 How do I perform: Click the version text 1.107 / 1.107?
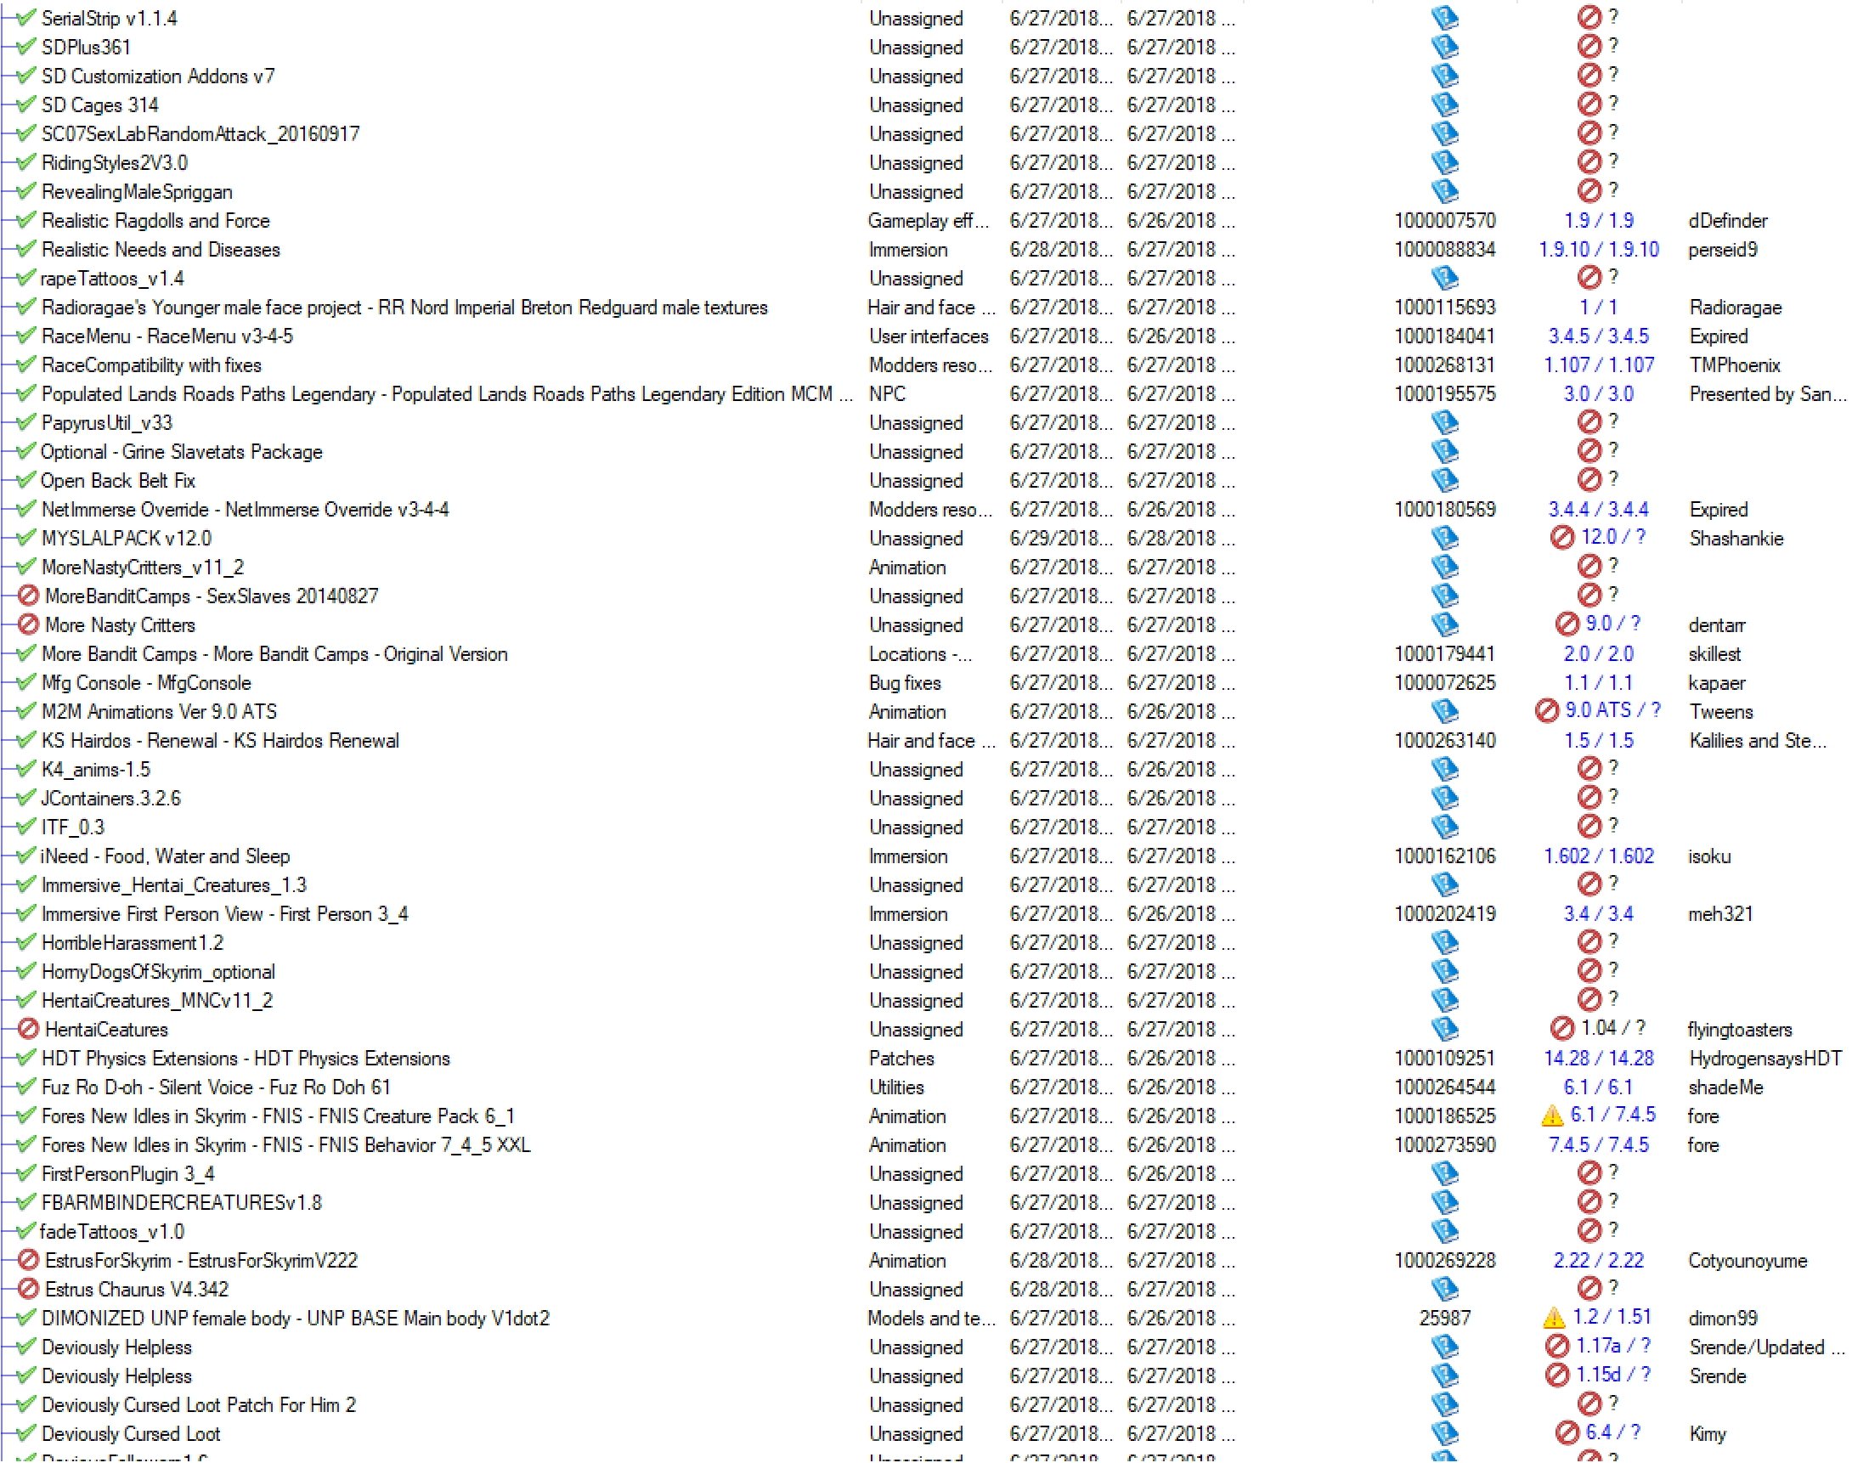click(x=1599, y=364)
